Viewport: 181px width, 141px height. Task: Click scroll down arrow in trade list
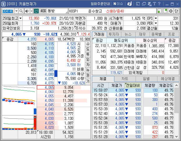tap(177, 137)
